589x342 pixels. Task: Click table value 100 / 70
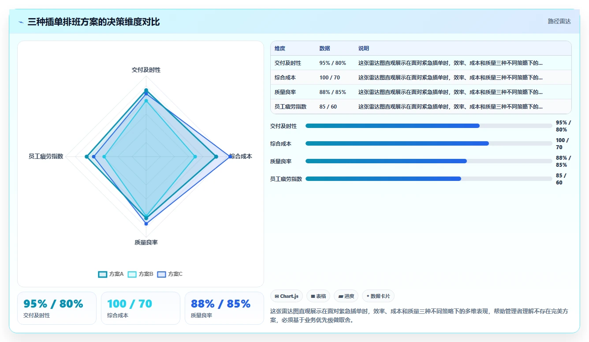(330, 78)
